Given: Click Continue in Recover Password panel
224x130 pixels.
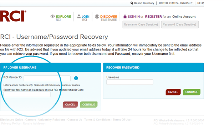Looking at the screenshot, I should pos(192,92).
